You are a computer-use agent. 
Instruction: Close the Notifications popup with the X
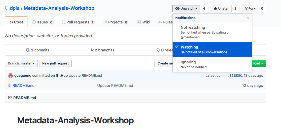coord(248,18)
